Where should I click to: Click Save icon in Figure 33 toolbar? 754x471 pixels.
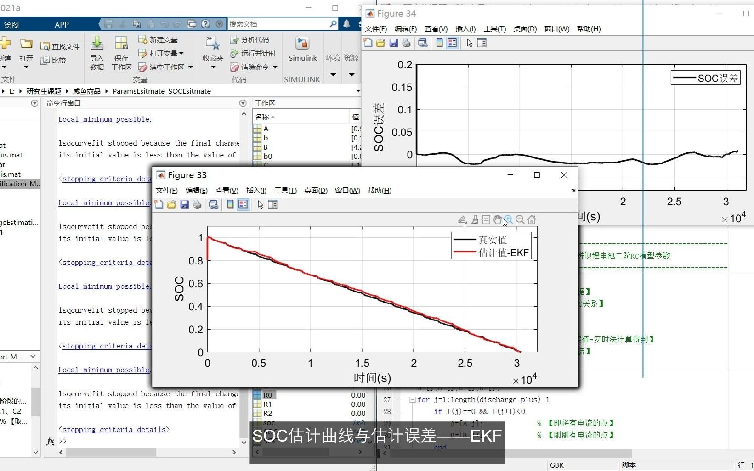[184, 205]
